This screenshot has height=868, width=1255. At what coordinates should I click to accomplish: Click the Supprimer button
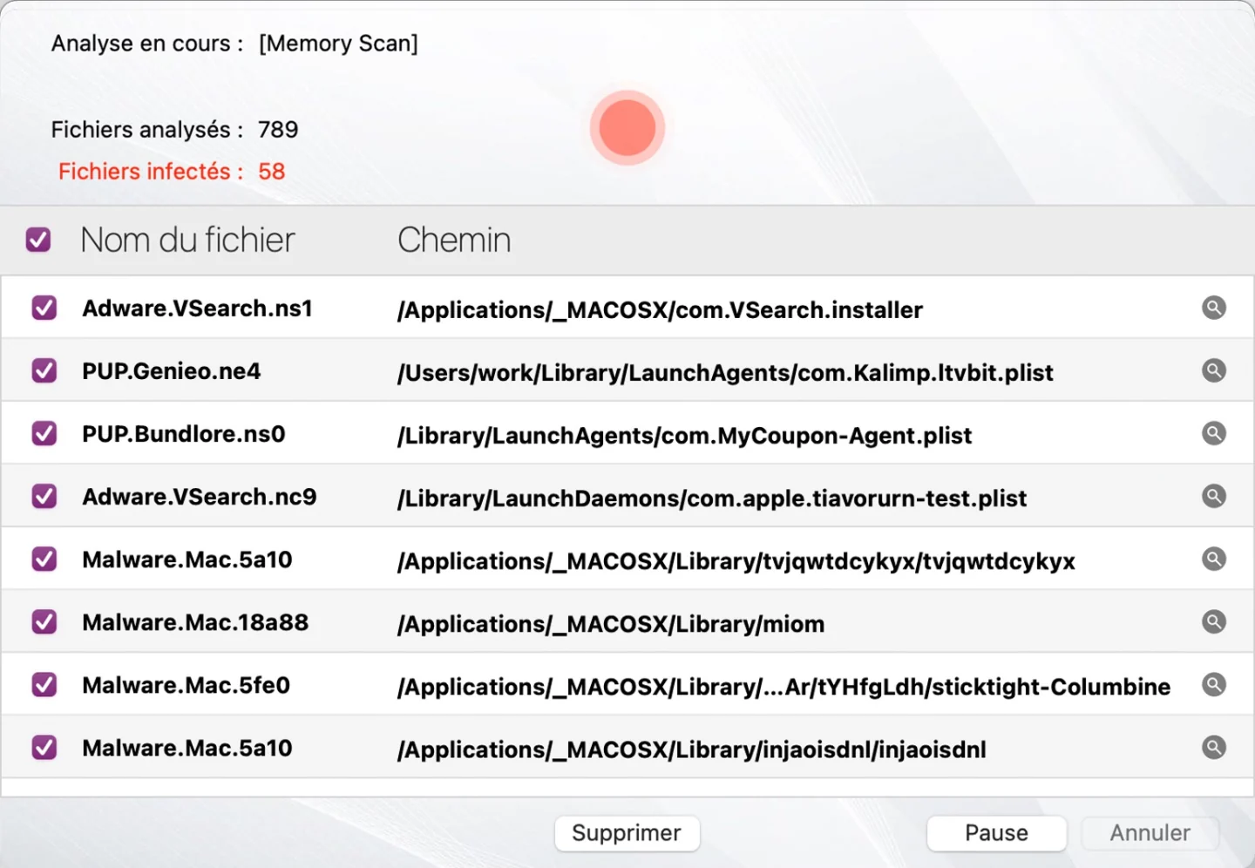click(627, 833)
